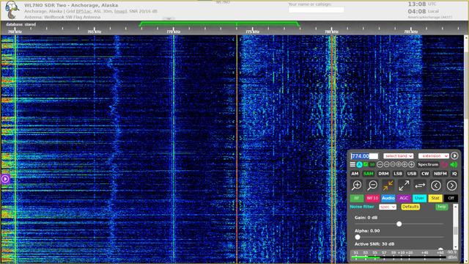Click the yellow max zoom-in arrows icon
This screenshot has width=469, height=264.
click(388, 186)
